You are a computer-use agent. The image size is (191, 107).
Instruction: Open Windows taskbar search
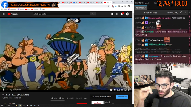(5, 106)
